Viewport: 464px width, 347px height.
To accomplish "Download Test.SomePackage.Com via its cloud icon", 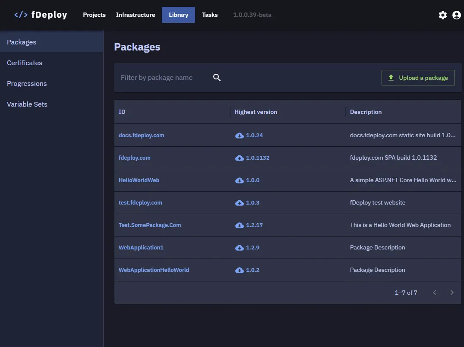I will point(240,225).
